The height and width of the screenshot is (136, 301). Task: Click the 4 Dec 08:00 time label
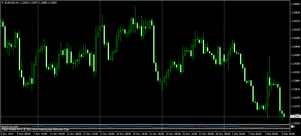pyautogui.click(x=272, y=134)
